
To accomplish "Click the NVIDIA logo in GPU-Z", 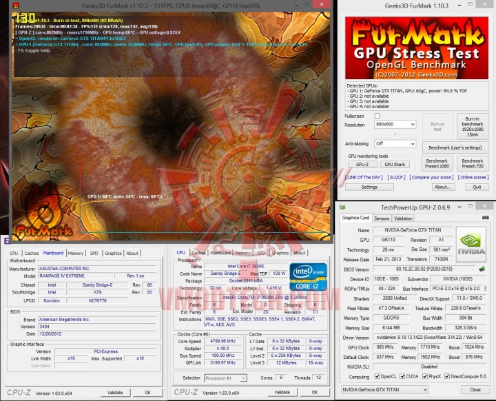I will (x=471, y=245).
